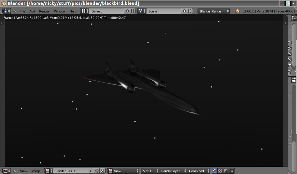Viewport: 297px width, 174px height.
Task: Open the UV/Image editor type selector
Action: point(7,171)
